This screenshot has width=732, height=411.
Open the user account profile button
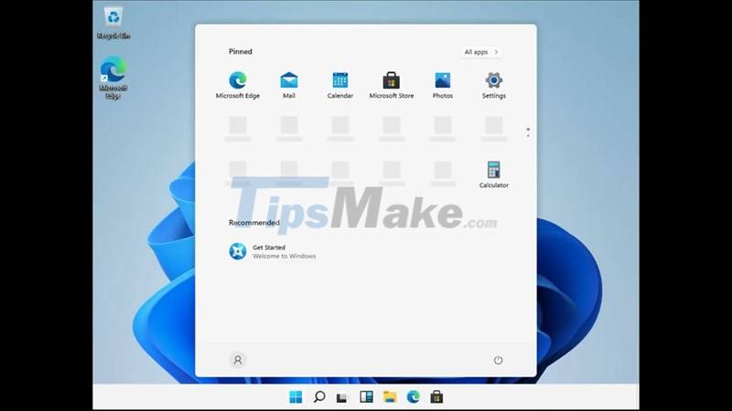coord(238,360)
